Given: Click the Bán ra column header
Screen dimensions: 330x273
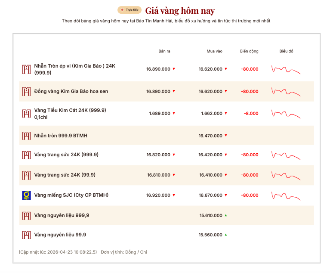Looking at the screenshot, I should pos(164,51).
